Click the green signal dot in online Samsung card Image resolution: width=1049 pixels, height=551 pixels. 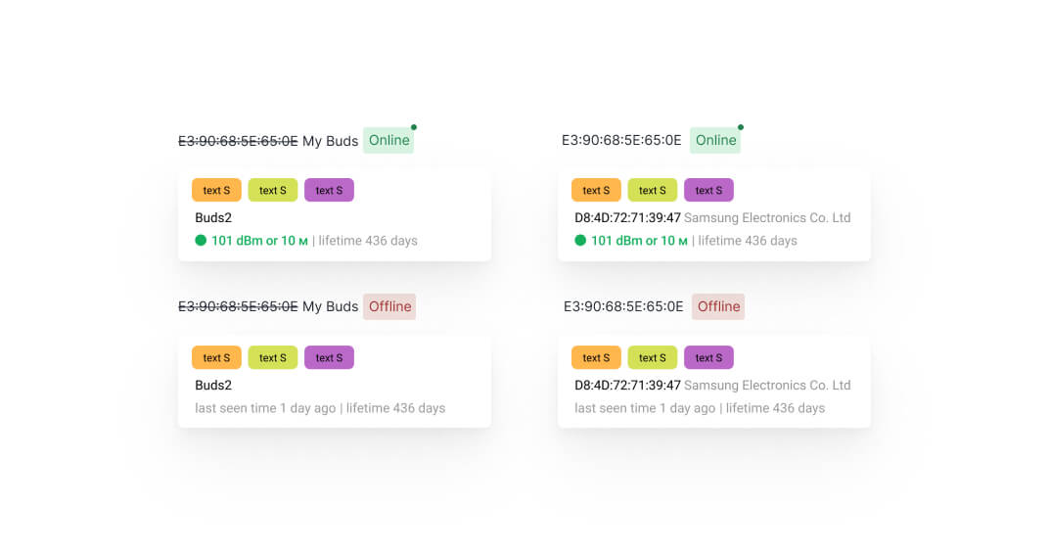(x=580, y=241)
